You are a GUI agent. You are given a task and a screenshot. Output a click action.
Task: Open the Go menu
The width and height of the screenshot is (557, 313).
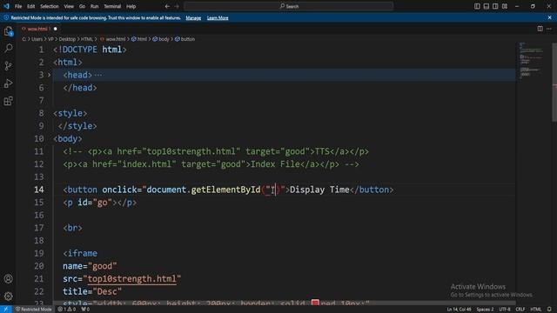point(82,6)
